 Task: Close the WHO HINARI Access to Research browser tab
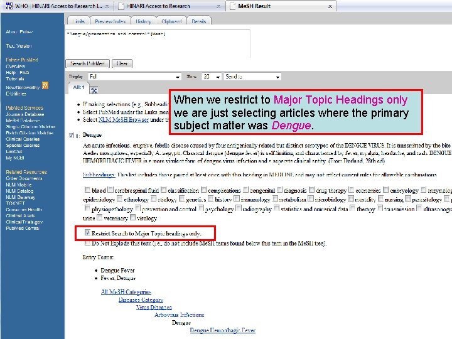[x=107, y=6]
